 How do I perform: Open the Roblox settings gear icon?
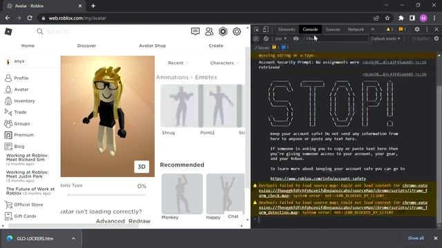[x=237, y=32]
